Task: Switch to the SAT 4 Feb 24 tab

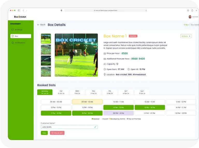Action: 126,92
